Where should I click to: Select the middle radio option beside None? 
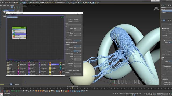tap(72, 70)
